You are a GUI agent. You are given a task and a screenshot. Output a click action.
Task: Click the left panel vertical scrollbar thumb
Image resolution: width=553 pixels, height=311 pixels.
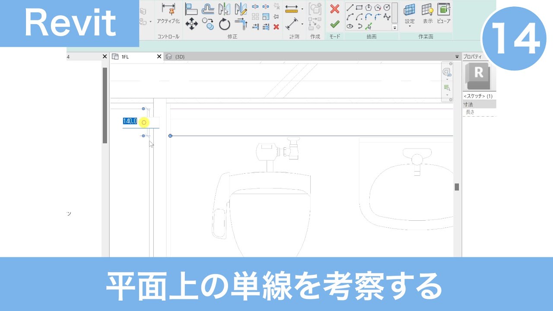pos(105,105)
